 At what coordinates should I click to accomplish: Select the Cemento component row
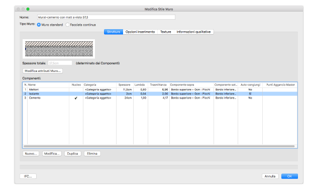(160, 98)
